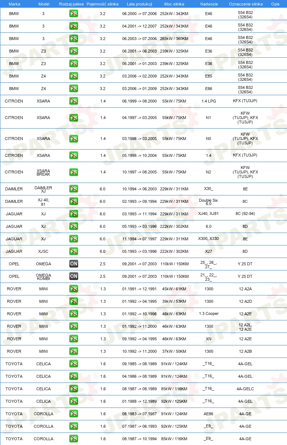Click the ON diesel icon in the Omega Kombi row
Viewport: 287px width, 445px height.
pyautogui.click(x=73, y=277)
